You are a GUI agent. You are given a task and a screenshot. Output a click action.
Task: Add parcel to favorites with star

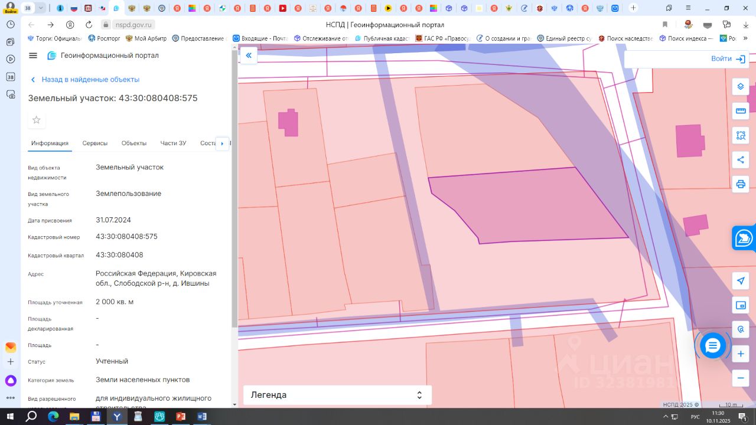pyautogui.click(x=37, y=120)
